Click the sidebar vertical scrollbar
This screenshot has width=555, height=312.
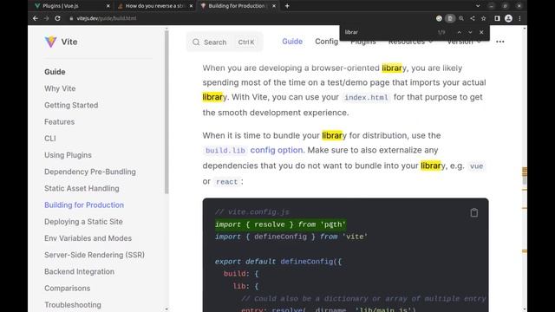(166, 112)
